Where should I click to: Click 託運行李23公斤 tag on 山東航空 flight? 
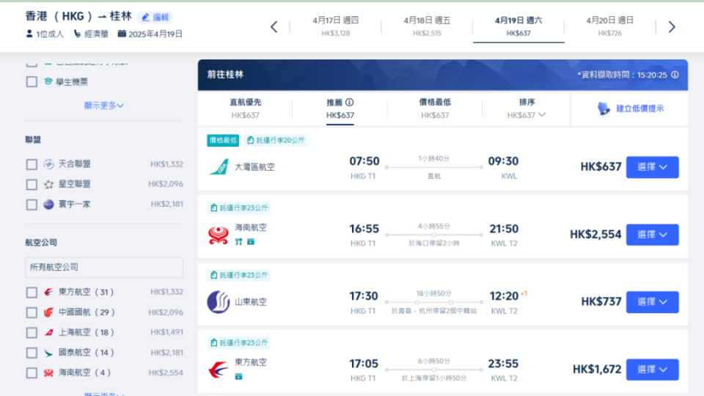click(238, 275)
